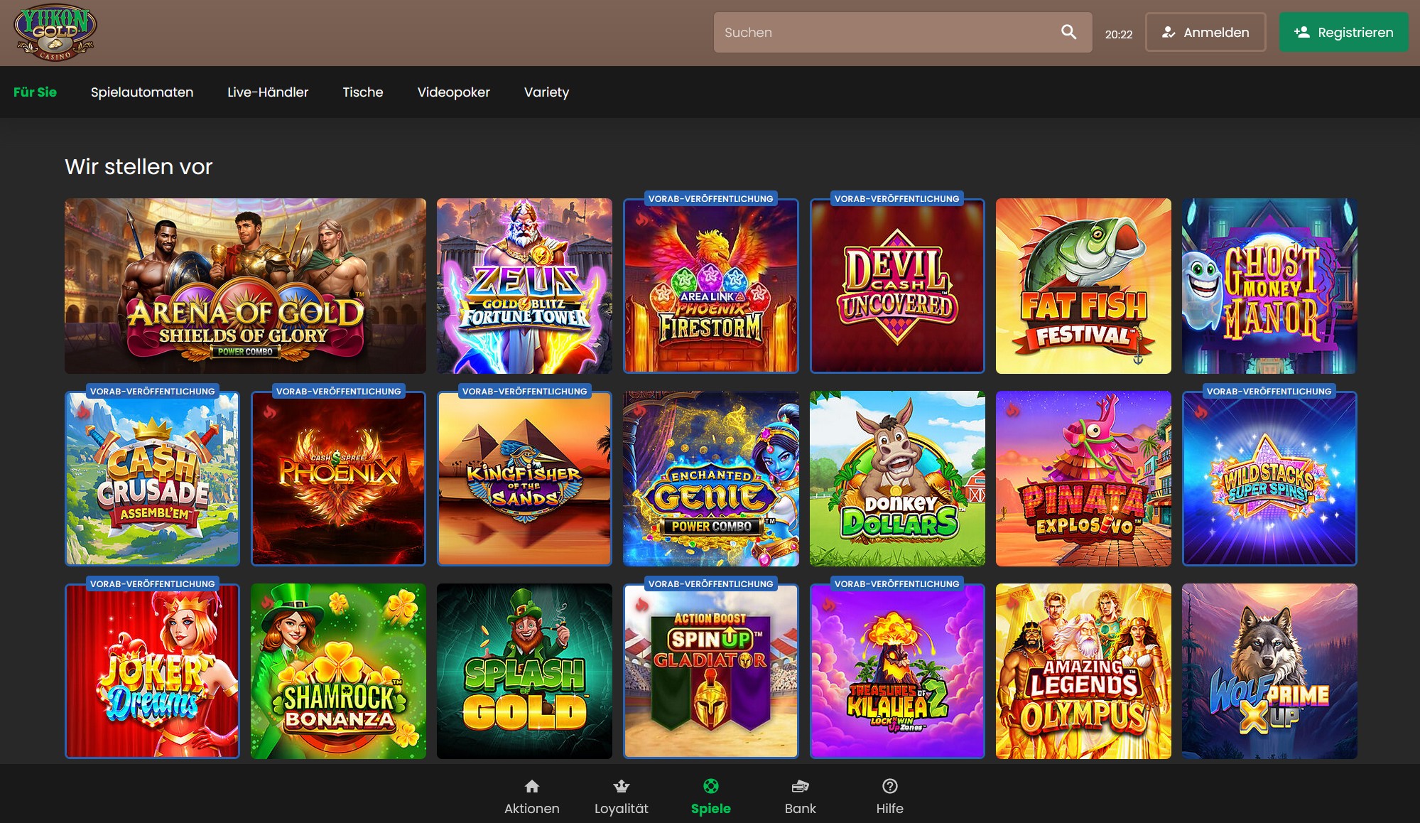Select Spiele in bottom navigation
Image resolution: width=1420 pixels, height=823 pixels.
click(x=710, y=796)
